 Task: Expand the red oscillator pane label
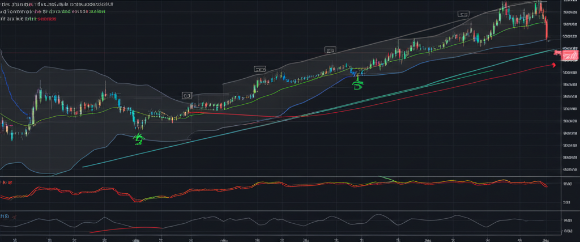(x=8, y=182)
